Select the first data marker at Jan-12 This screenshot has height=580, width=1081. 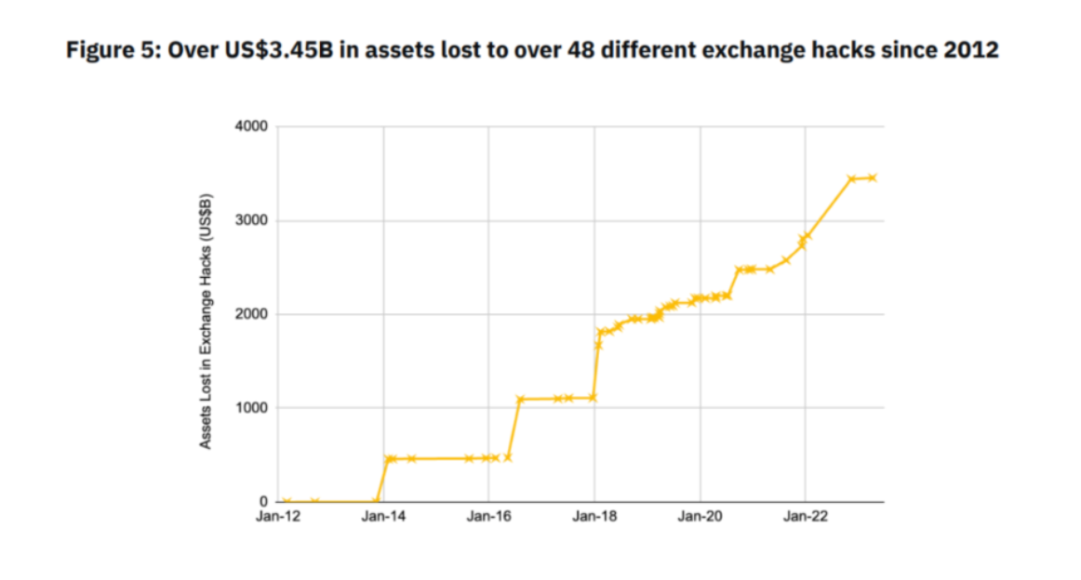[287, 502]
